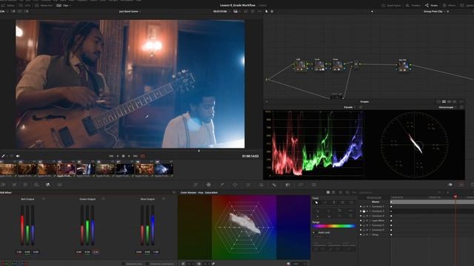Jump to first frame with transport button
The height and width of the screenshot is (266, 474).
(111, 156)
